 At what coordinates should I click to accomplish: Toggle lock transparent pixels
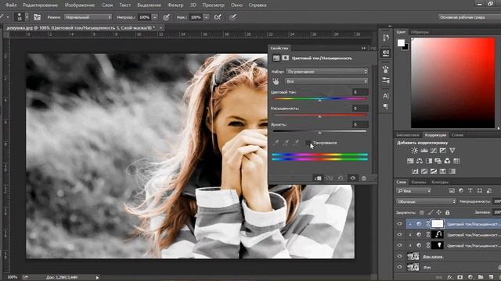422,212
